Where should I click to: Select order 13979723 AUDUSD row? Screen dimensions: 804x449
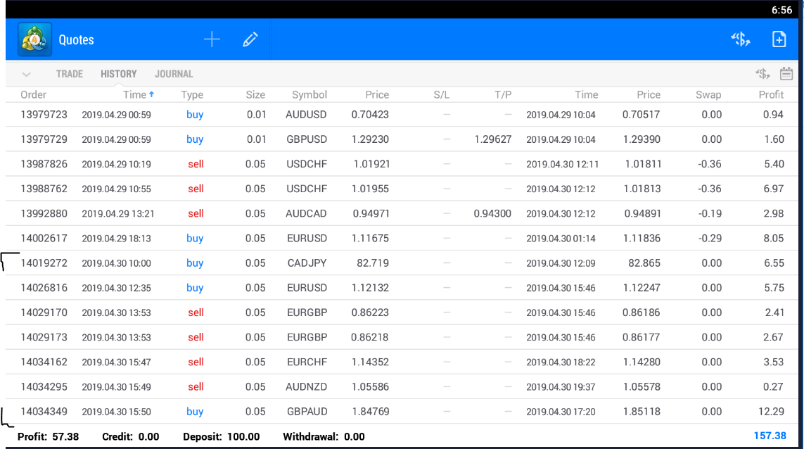tap(402, 115)
